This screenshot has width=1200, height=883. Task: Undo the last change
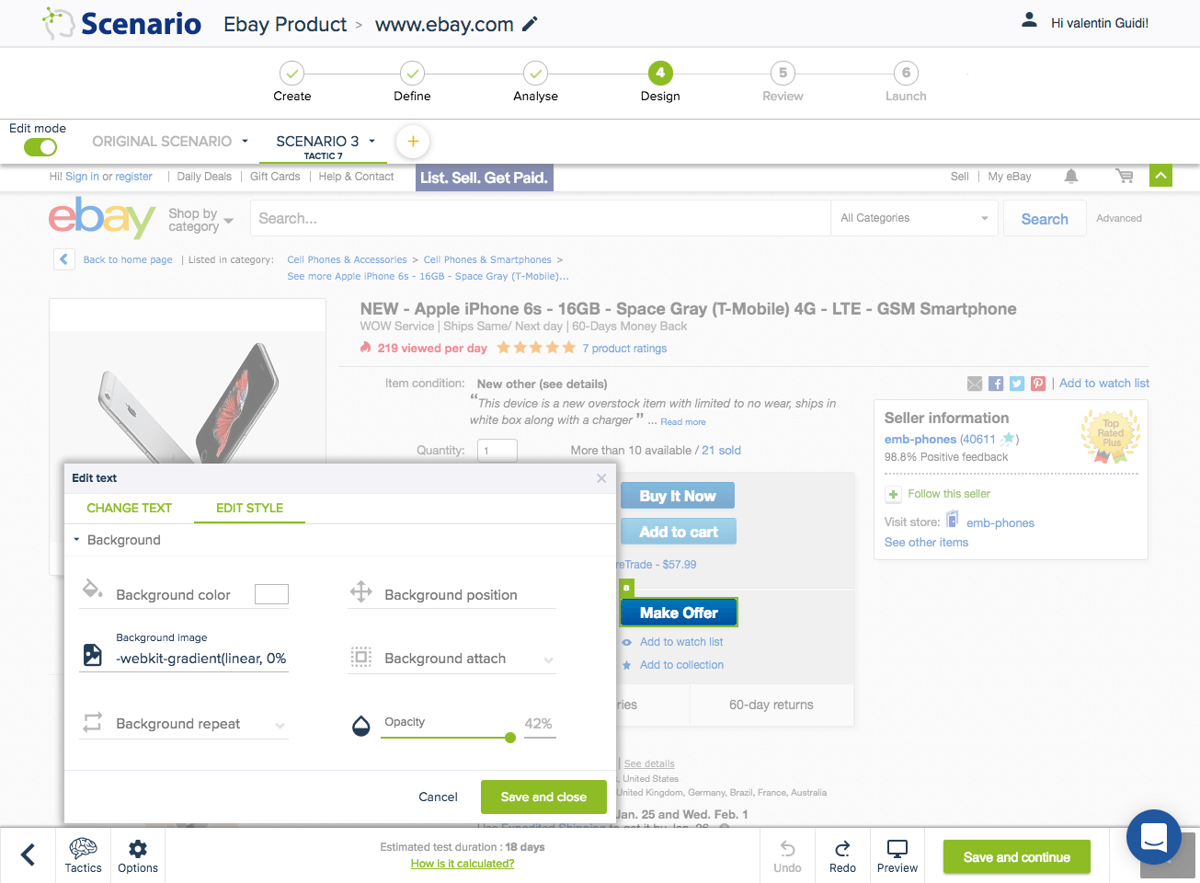[x=788, y=855]
